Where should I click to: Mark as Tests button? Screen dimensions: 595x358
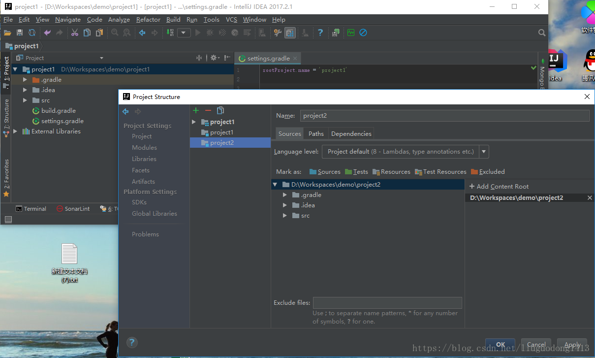pyautogui.click(x=356, y=172)
